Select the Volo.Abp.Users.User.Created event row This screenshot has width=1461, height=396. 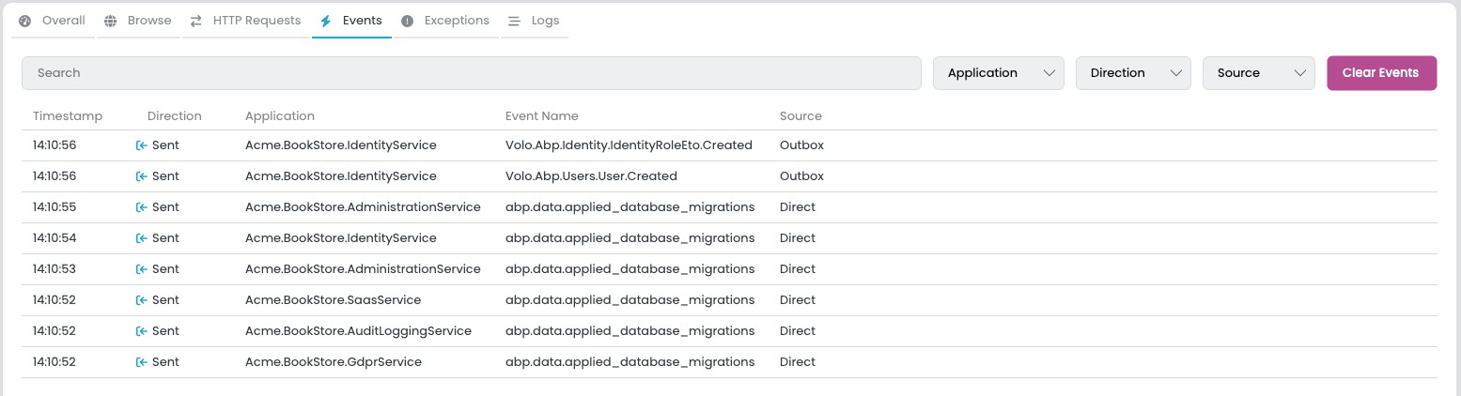[591, 176]
